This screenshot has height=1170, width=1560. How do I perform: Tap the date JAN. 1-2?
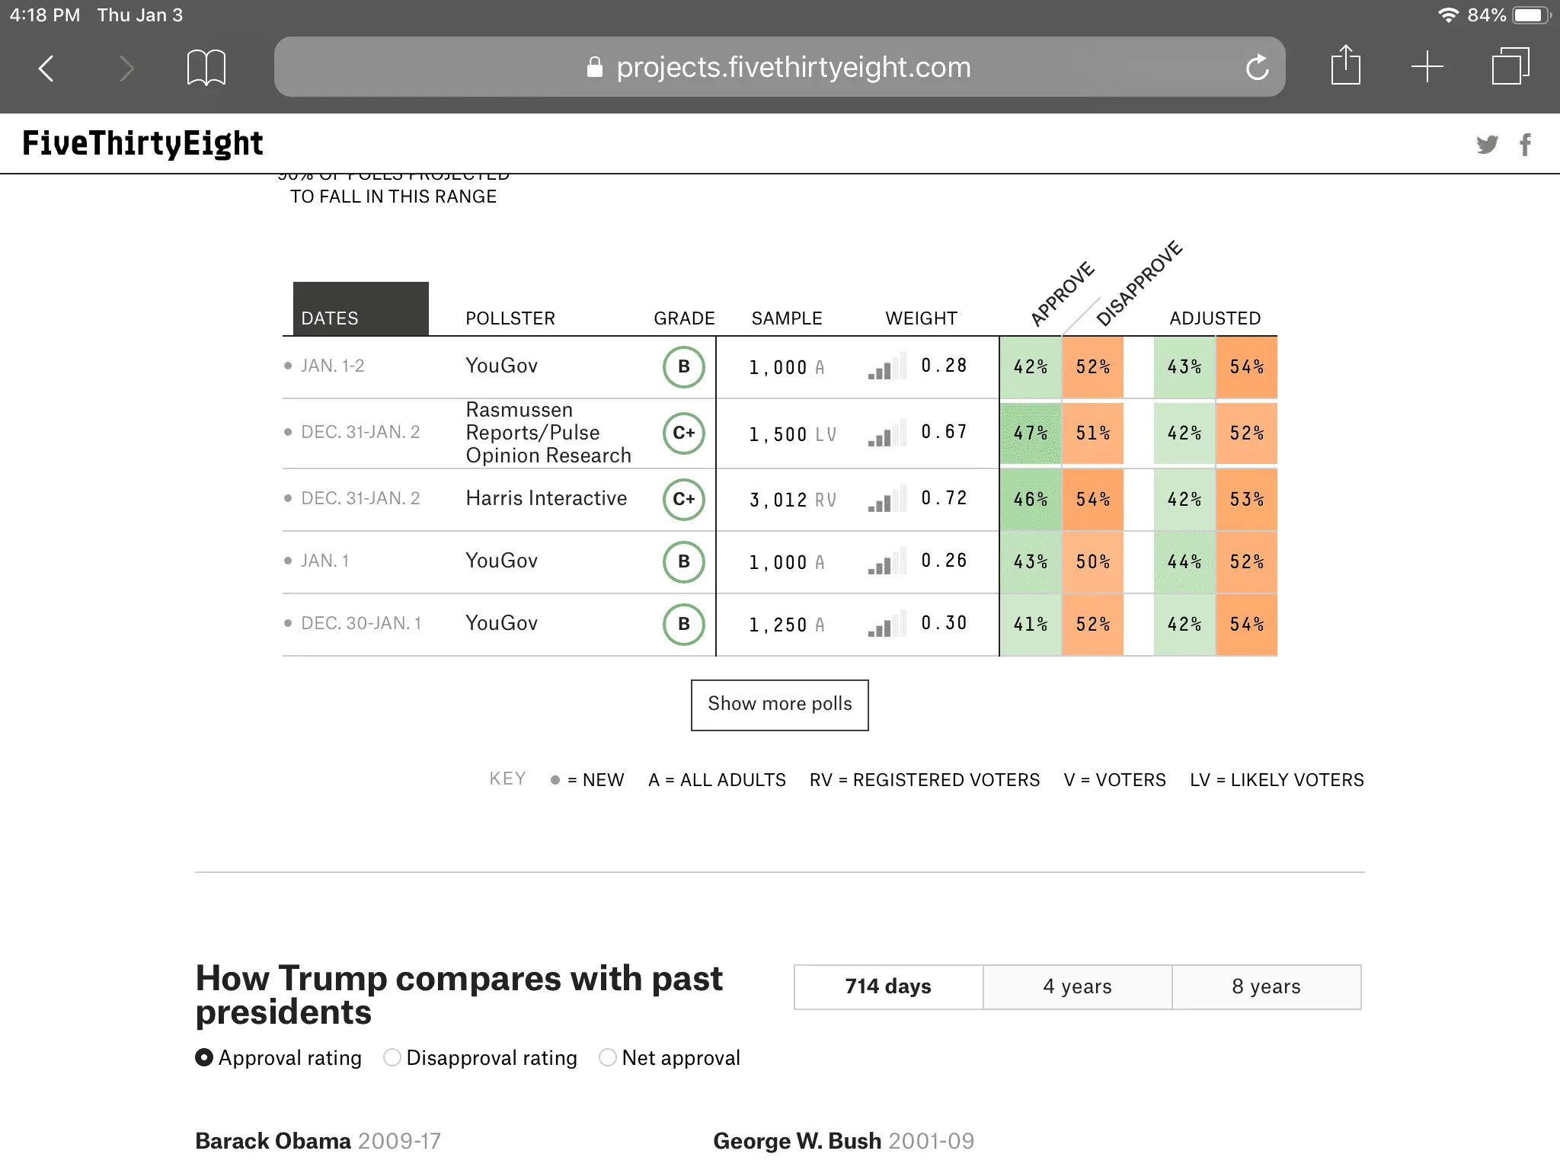(332, 366)
